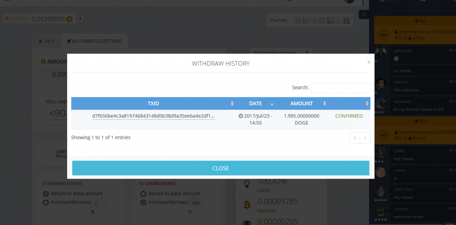This screenshot has height=225, width=456.
Task: Click the blue CLOSE button
Action: coord(220,168)
